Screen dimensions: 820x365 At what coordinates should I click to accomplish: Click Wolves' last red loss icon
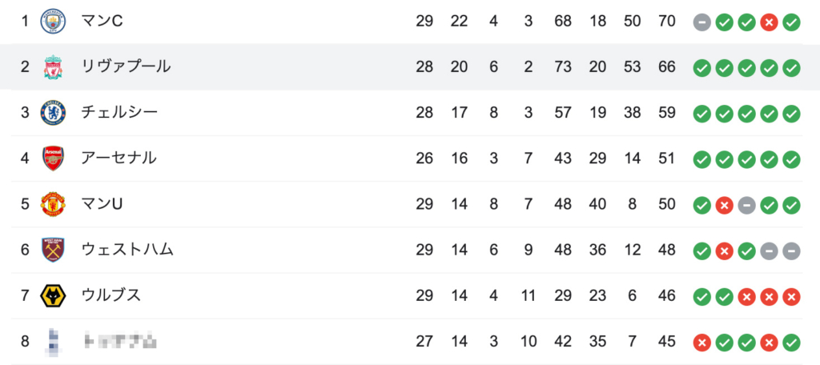click(791, 296)
